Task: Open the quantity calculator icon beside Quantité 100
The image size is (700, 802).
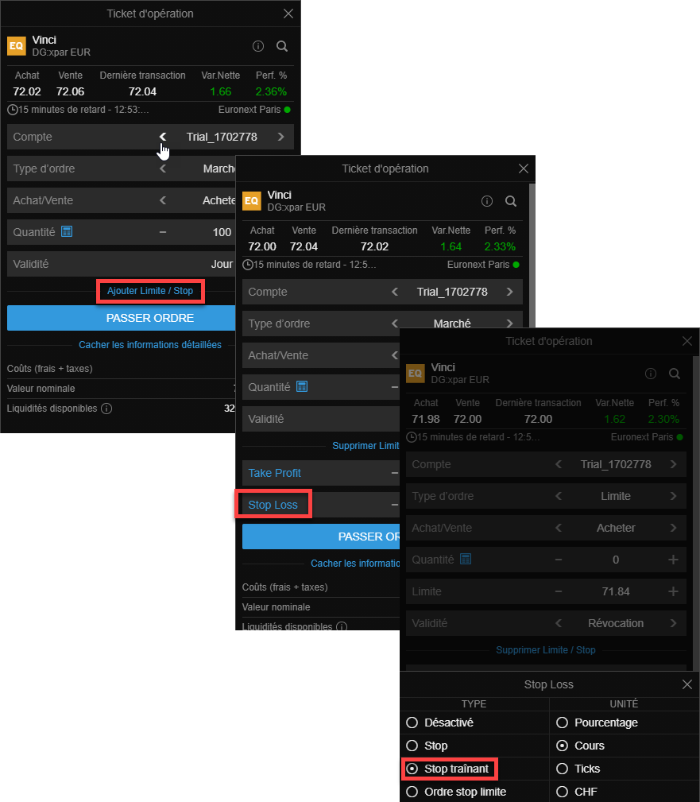Action: click(x=67, y=231)
